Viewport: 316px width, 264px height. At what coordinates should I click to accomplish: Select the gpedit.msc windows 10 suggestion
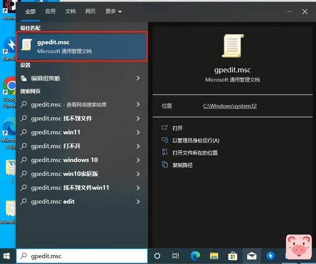click(x=82, y=160)
